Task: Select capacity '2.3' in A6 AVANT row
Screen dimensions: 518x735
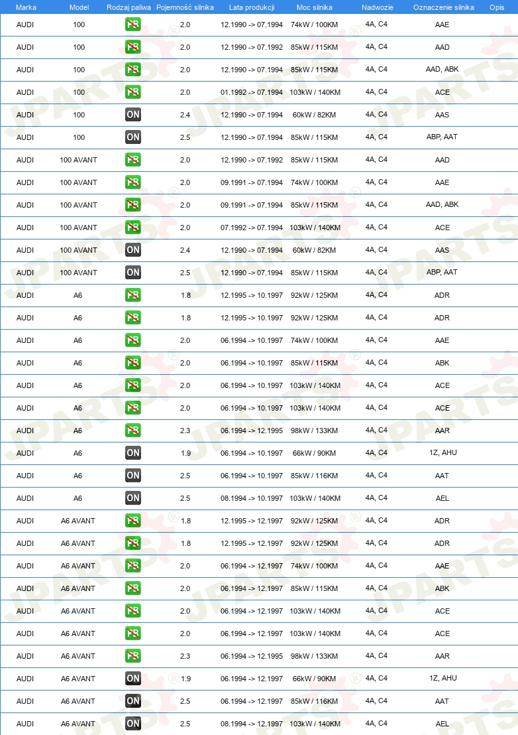Action: [185, 656]
